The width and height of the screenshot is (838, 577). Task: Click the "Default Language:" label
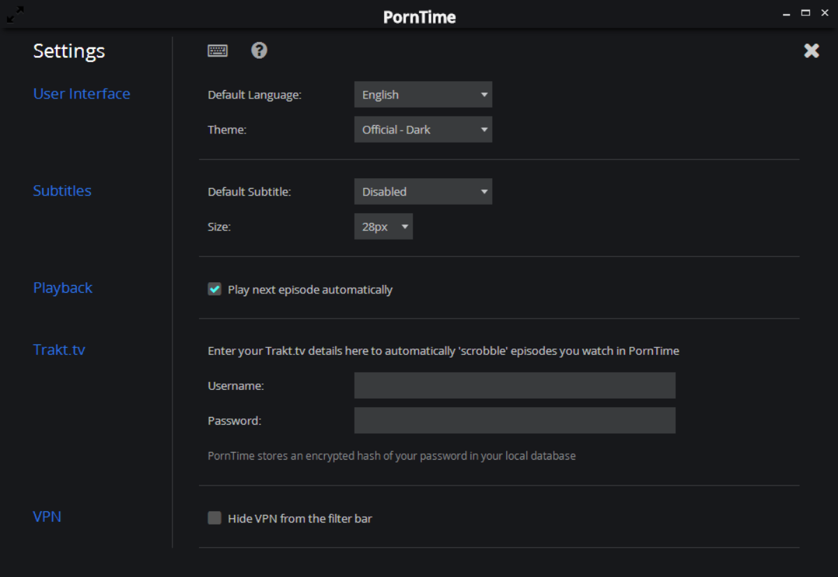[255, 95]
